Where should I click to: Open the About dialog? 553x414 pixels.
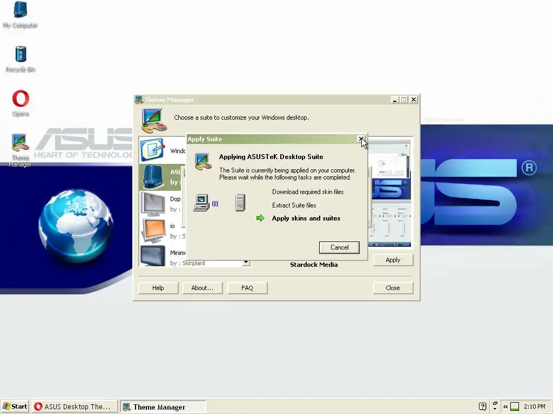tap(203, 288)
